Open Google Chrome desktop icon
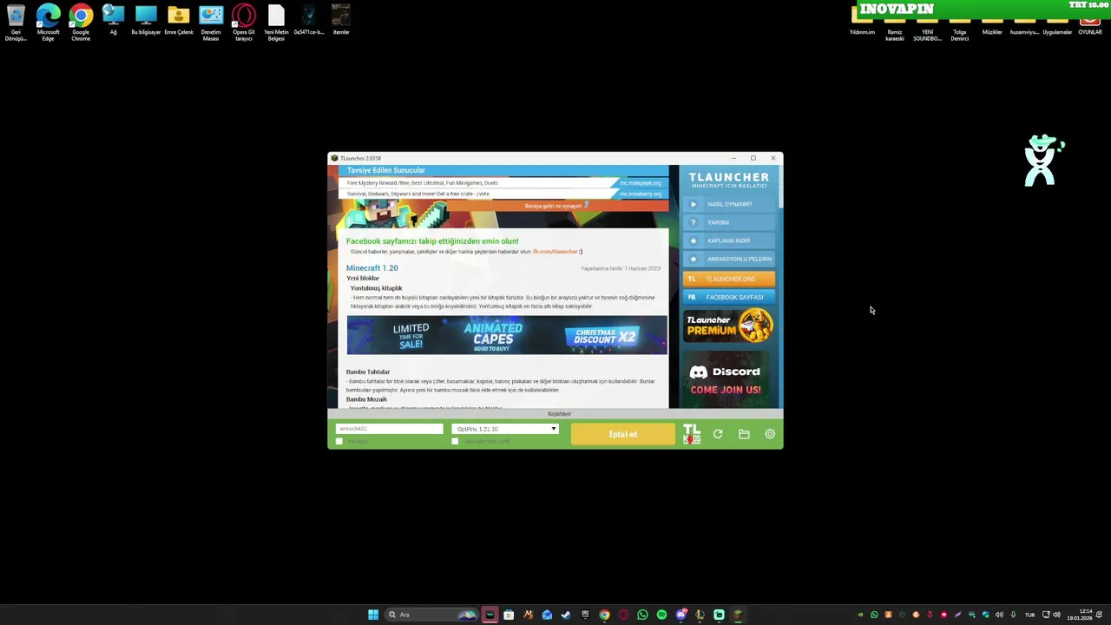The width and height of the screenshot is (1111, 625). coord(81,23)
